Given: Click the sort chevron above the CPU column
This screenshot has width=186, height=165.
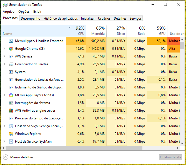Looking at the screenshot, I should coord(70,28).
